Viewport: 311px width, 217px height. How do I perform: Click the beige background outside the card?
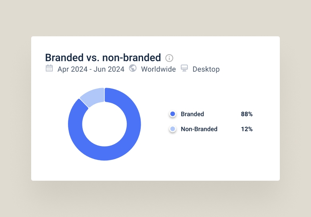[155, 18]
